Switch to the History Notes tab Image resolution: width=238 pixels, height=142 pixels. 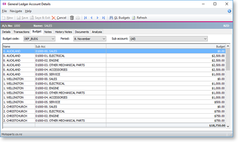pyautogui.click(x=63, y=32)
